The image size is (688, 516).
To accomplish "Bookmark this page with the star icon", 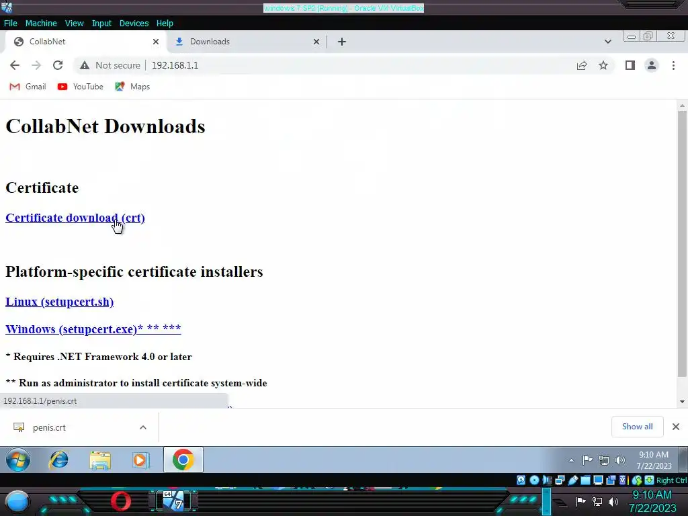I will (603, 65).
